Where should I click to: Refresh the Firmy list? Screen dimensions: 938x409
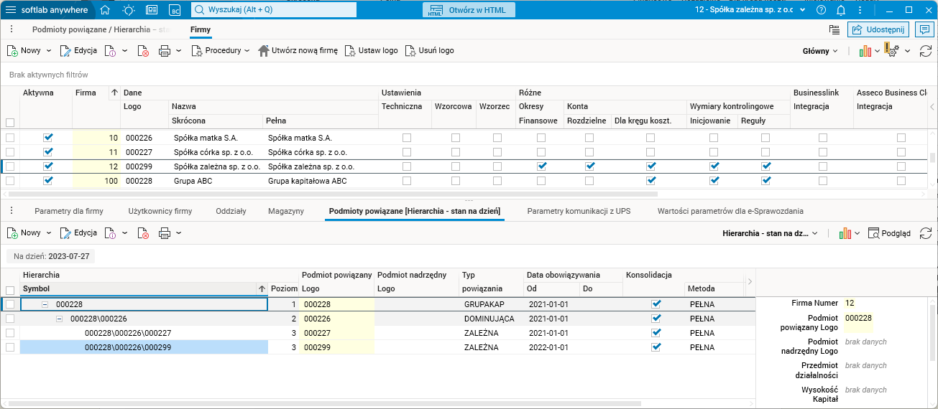926,51
